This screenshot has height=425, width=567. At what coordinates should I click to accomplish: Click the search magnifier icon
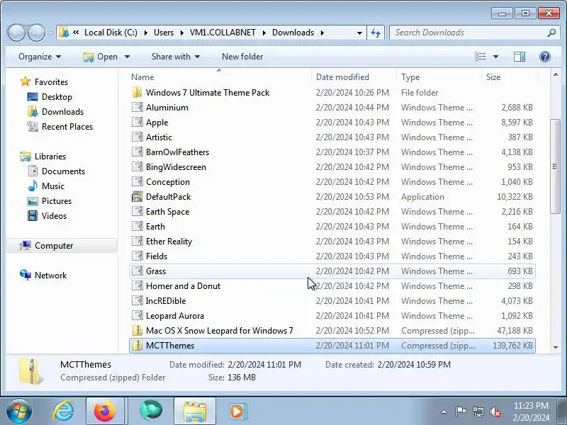(552, 33)
